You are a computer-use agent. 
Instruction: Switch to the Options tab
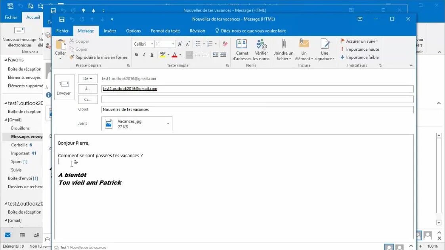[x=134, y=31]
